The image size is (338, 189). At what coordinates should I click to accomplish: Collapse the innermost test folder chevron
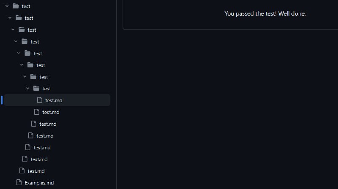click(x=28, y=89)
